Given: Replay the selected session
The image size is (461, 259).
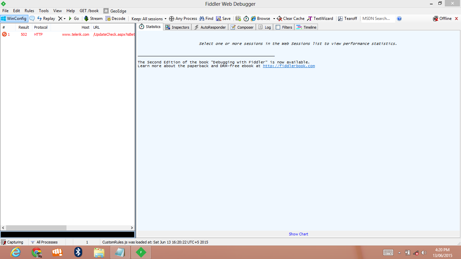Looking at the screenshot, I should point(46,19).
